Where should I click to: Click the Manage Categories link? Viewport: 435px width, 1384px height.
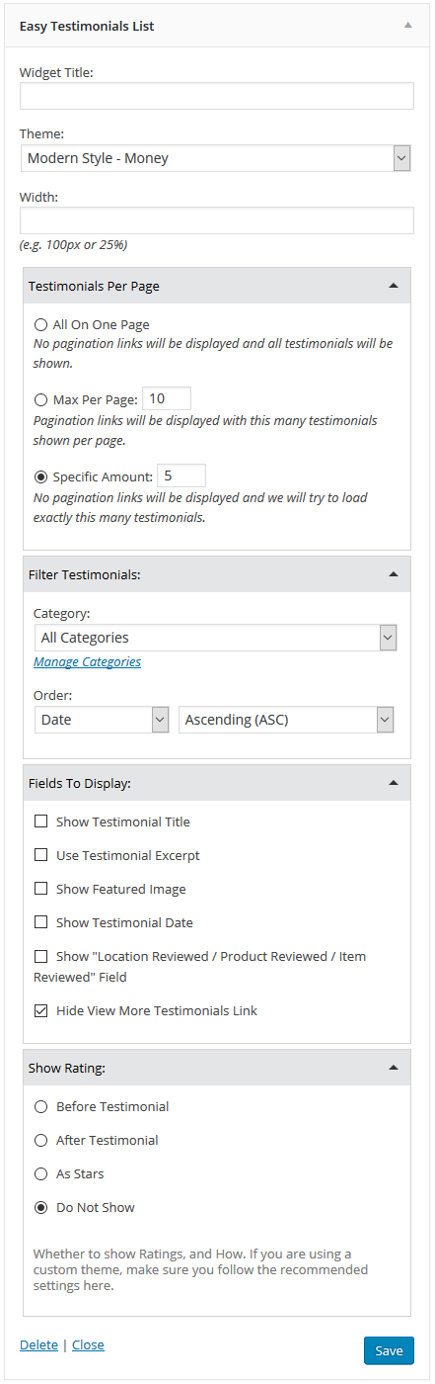coord(87,662)
